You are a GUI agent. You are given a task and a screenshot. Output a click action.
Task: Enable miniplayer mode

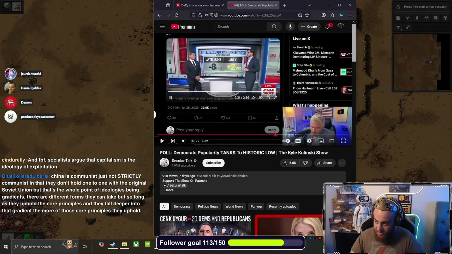[321, 141]
